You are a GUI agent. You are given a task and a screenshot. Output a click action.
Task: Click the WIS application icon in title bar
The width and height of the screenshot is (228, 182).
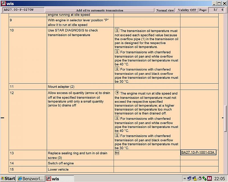pyautogui.click(x=3, y=3)
